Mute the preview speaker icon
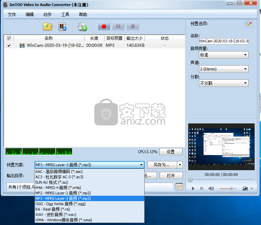The width and height of the screenshot is (261, 225). 211,188
